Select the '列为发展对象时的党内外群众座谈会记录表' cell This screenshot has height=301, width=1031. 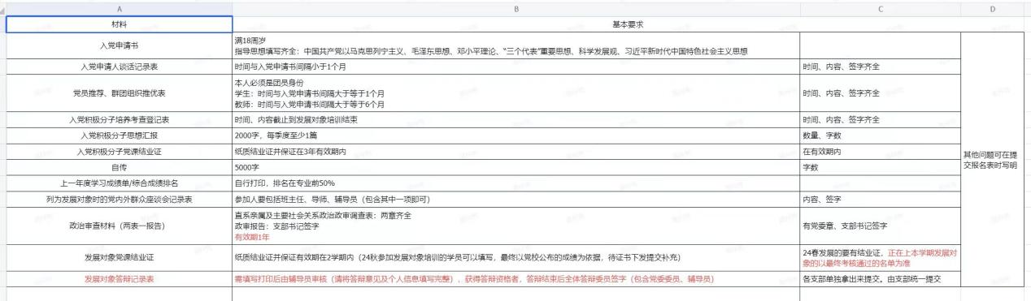click(119, 199)
